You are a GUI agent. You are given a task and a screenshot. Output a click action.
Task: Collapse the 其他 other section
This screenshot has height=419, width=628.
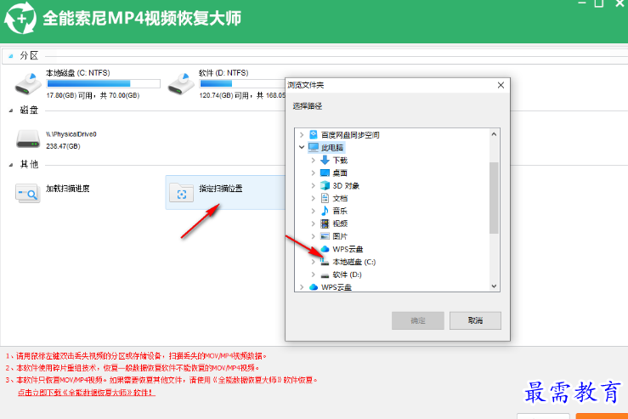tap(11, 165)
